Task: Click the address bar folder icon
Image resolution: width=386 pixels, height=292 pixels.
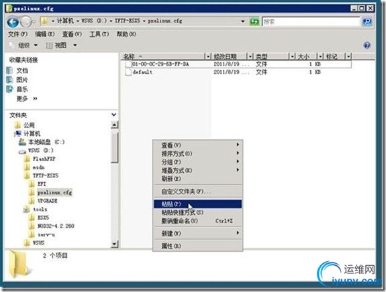Action: click(x=44, y=21)
